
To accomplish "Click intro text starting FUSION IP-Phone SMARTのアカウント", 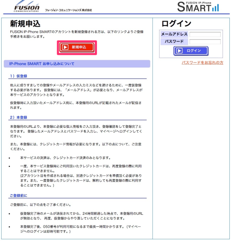I will pyautogui.click(x=77, y=34).
